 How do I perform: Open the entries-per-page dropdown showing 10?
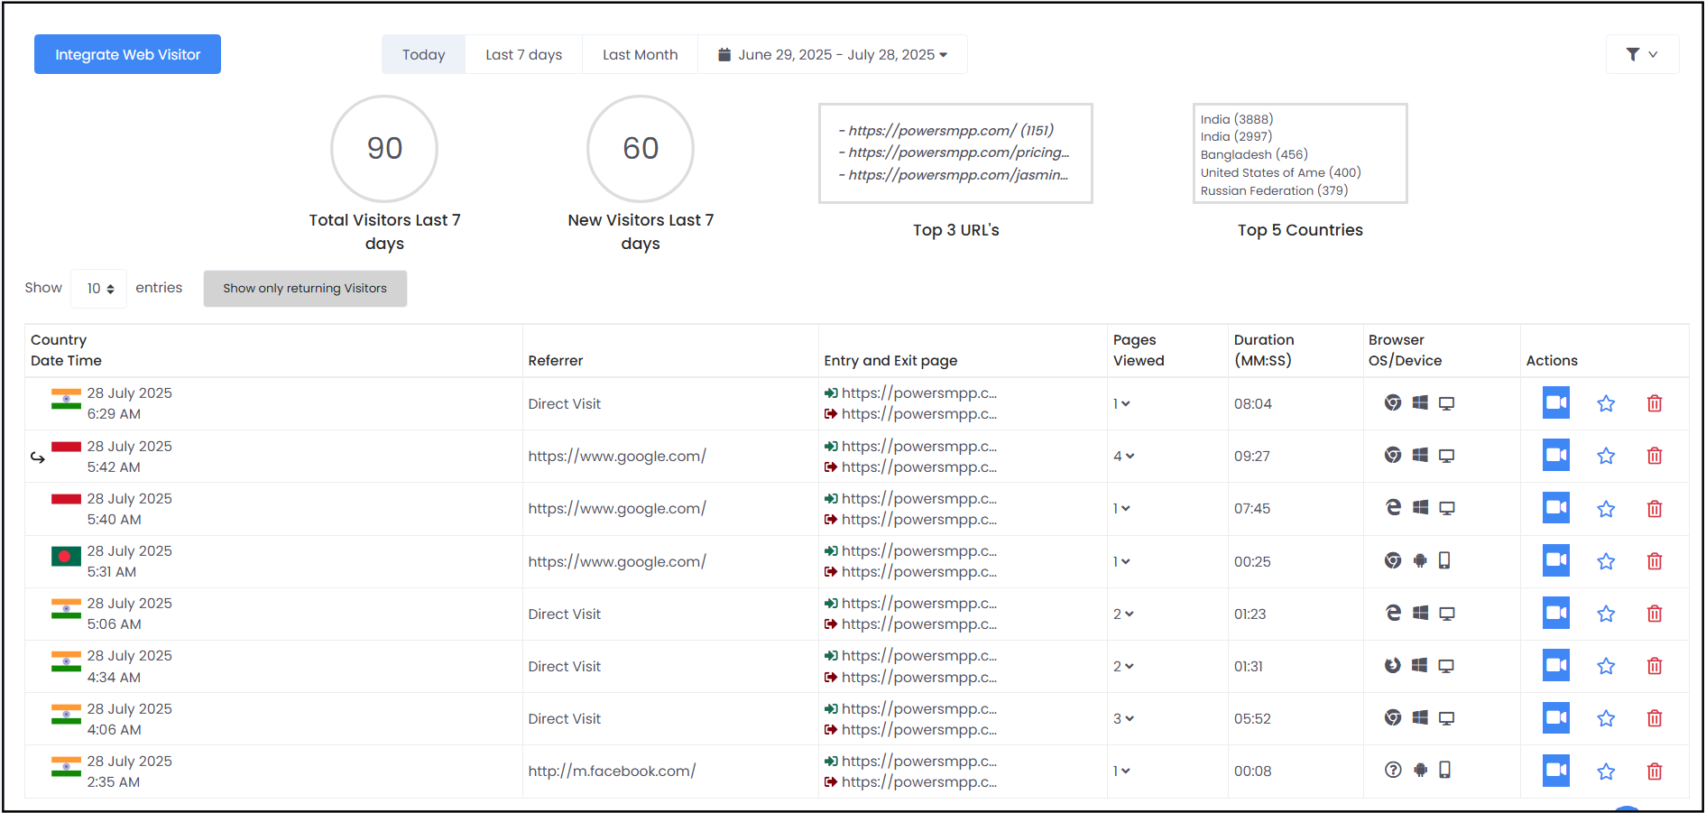click(x=98, y=288)
